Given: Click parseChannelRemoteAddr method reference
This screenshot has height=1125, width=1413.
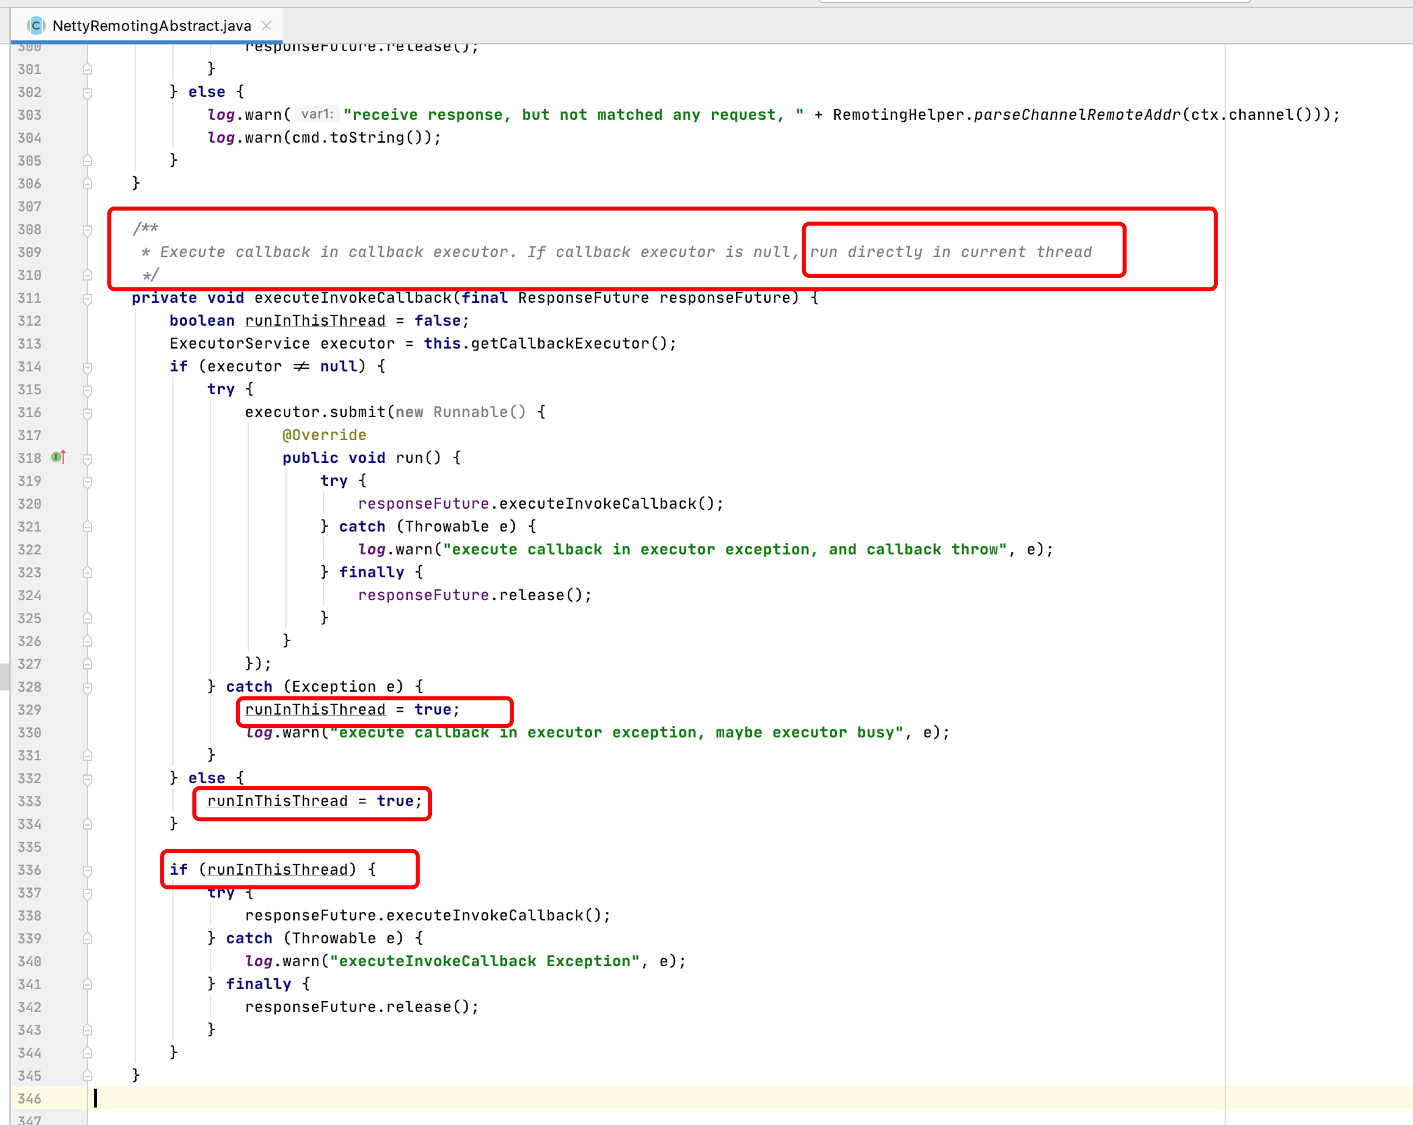Looking at the screenshot, I should tap(1077, 115).
